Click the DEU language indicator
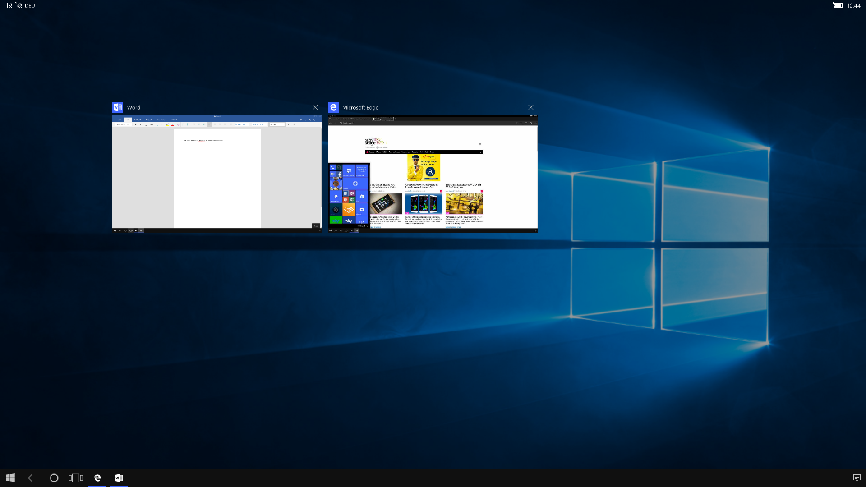This screenshot has height=487, width=866. pyautogui.click(x=30, y=5)
